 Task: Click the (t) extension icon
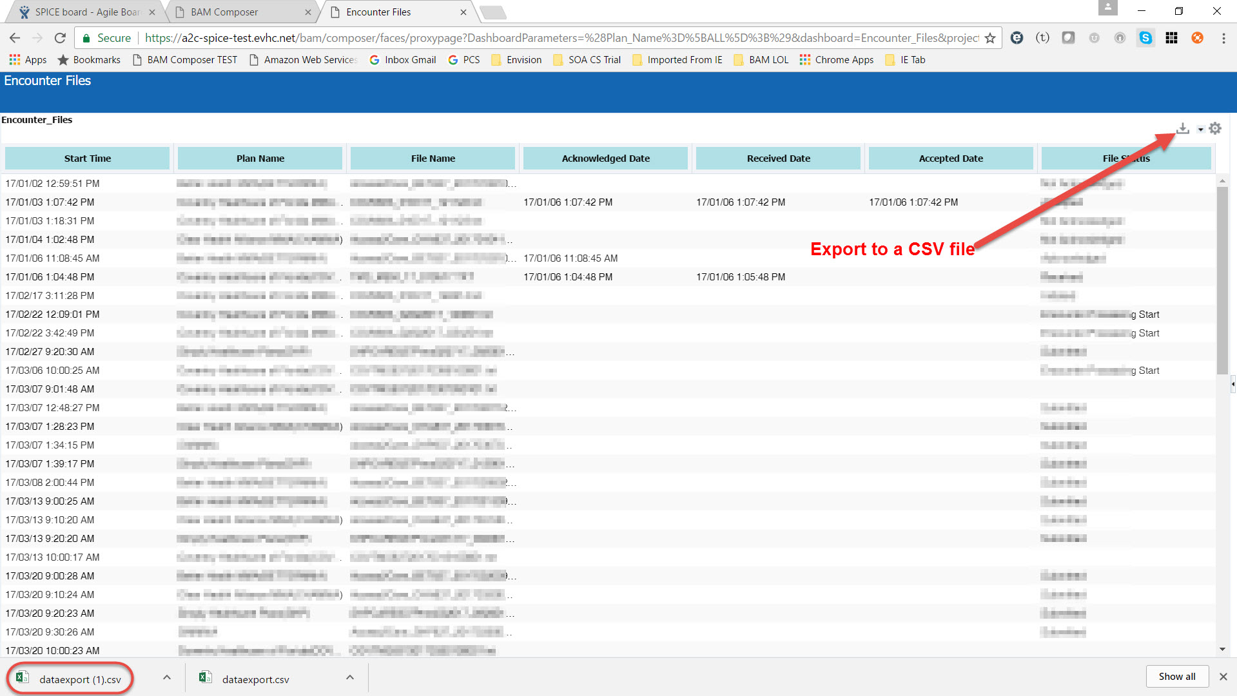(1042, 38)
